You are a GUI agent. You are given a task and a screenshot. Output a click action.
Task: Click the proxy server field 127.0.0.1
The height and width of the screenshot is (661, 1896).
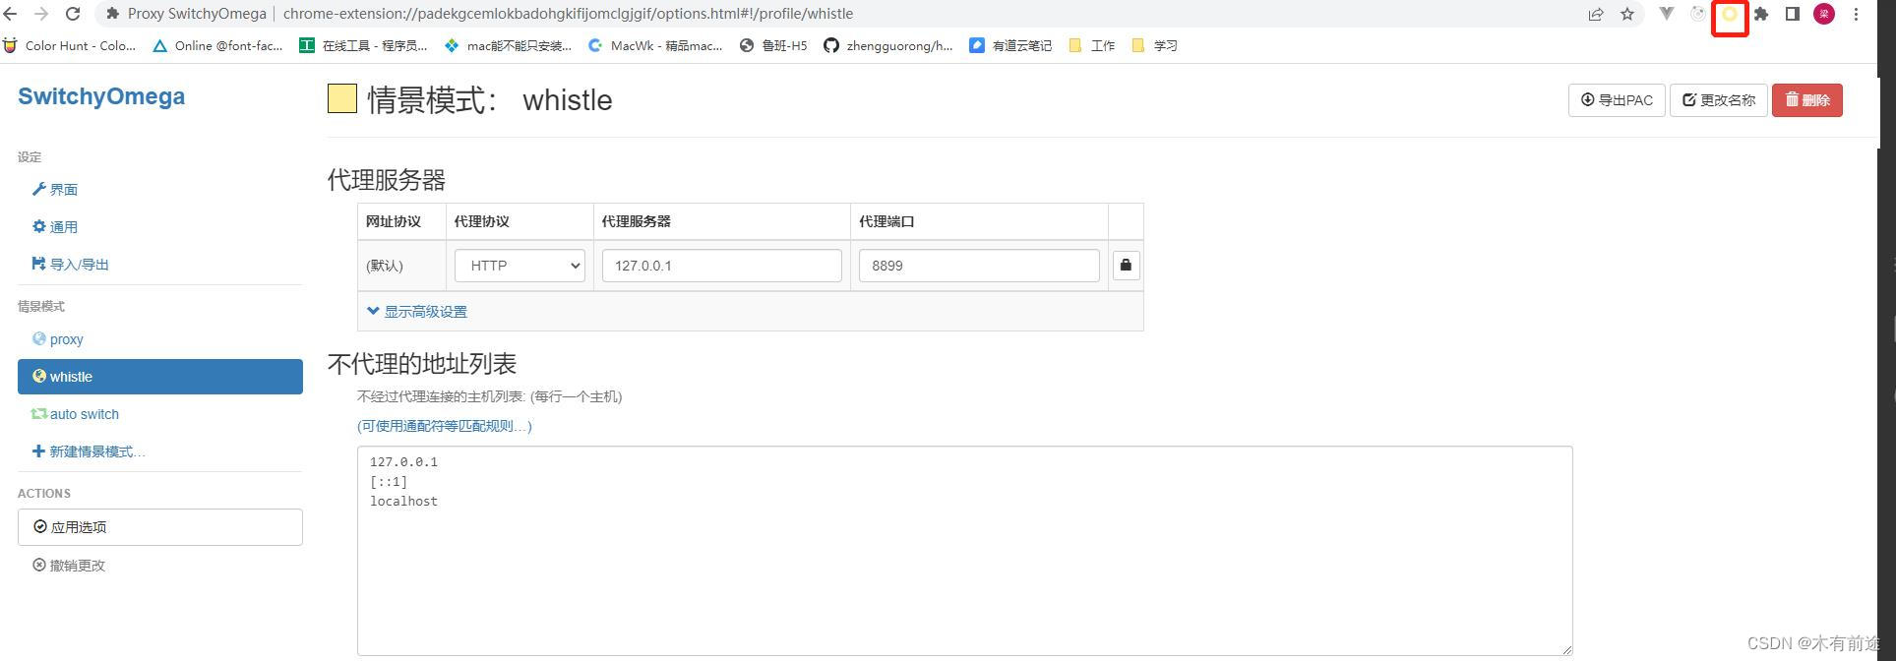click(x=722, y=266)
